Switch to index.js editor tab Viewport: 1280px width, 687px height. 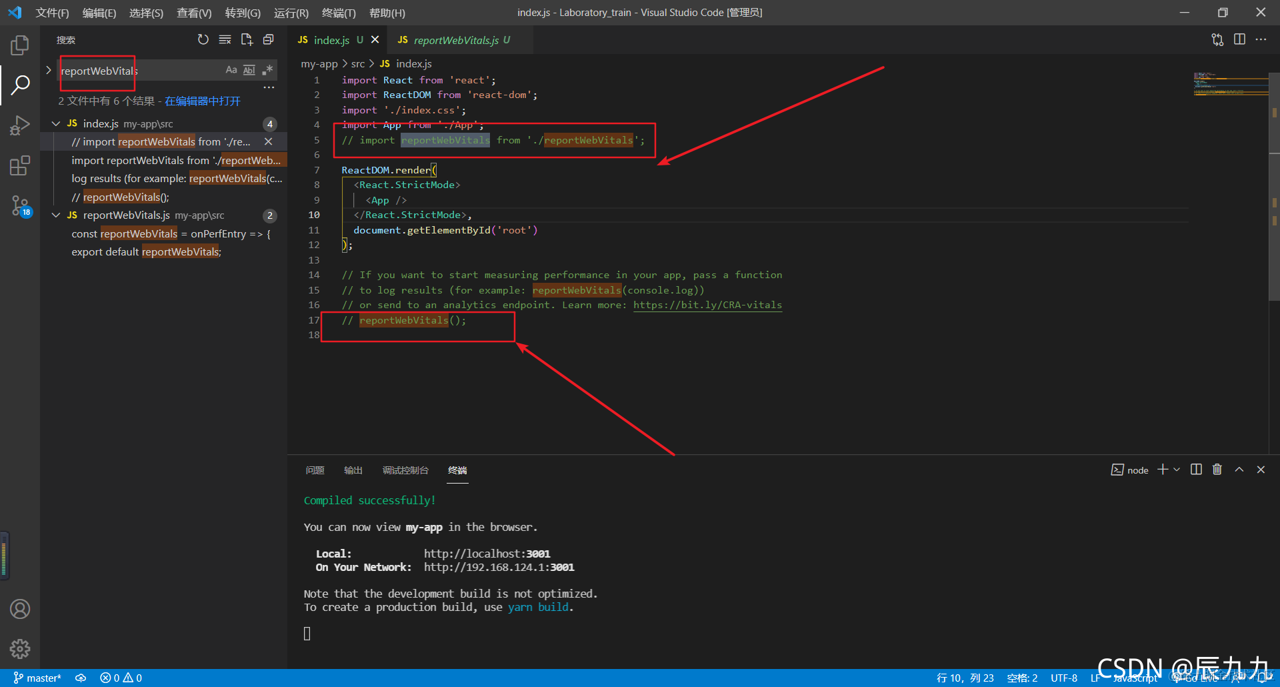click(x=331, y=40)
